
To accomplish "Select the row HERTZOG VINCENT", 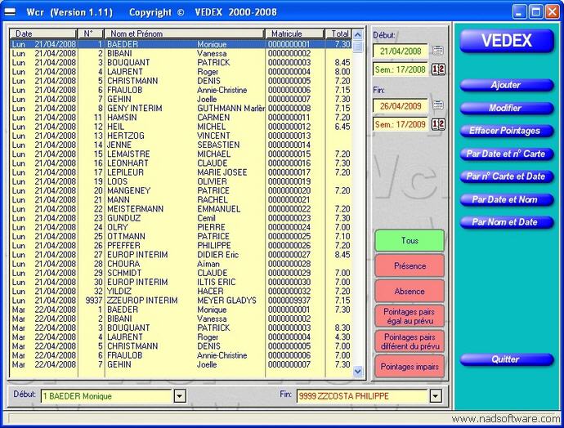I will 181,136.
